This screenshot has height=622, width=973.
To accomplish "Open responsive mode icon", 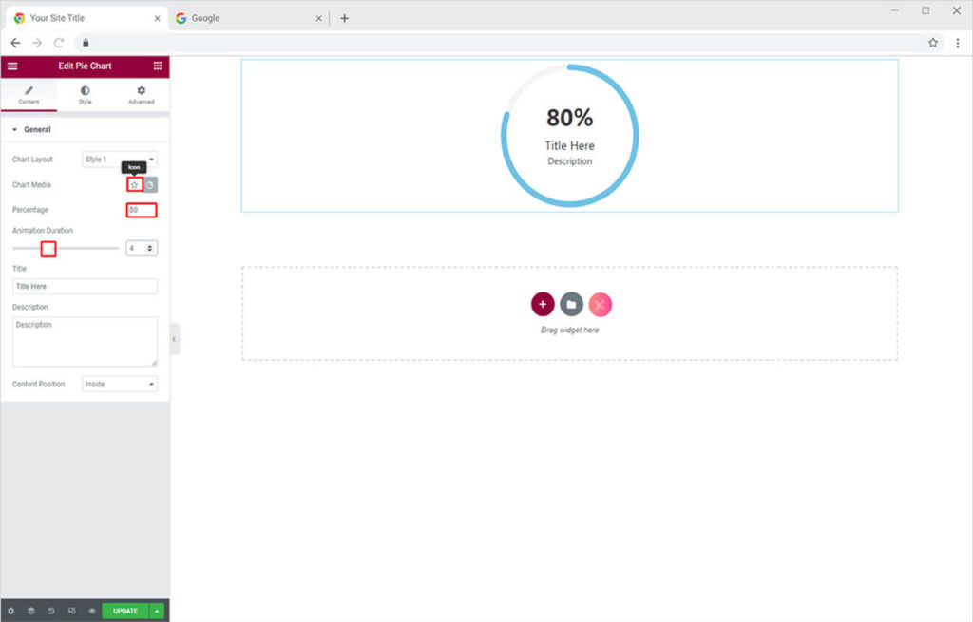I will tap(71, 611).
